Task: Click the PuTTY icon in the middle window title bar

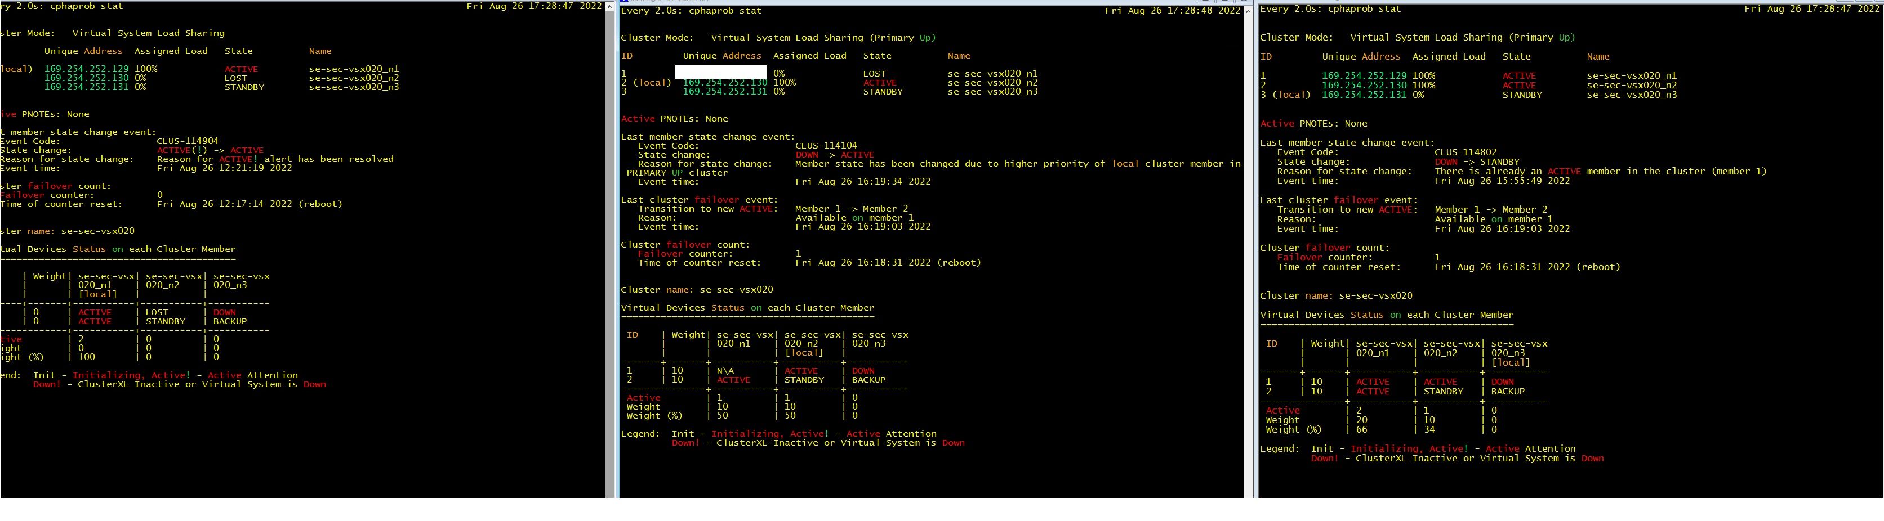Action: pyautogui.click(x=625, y=2)
